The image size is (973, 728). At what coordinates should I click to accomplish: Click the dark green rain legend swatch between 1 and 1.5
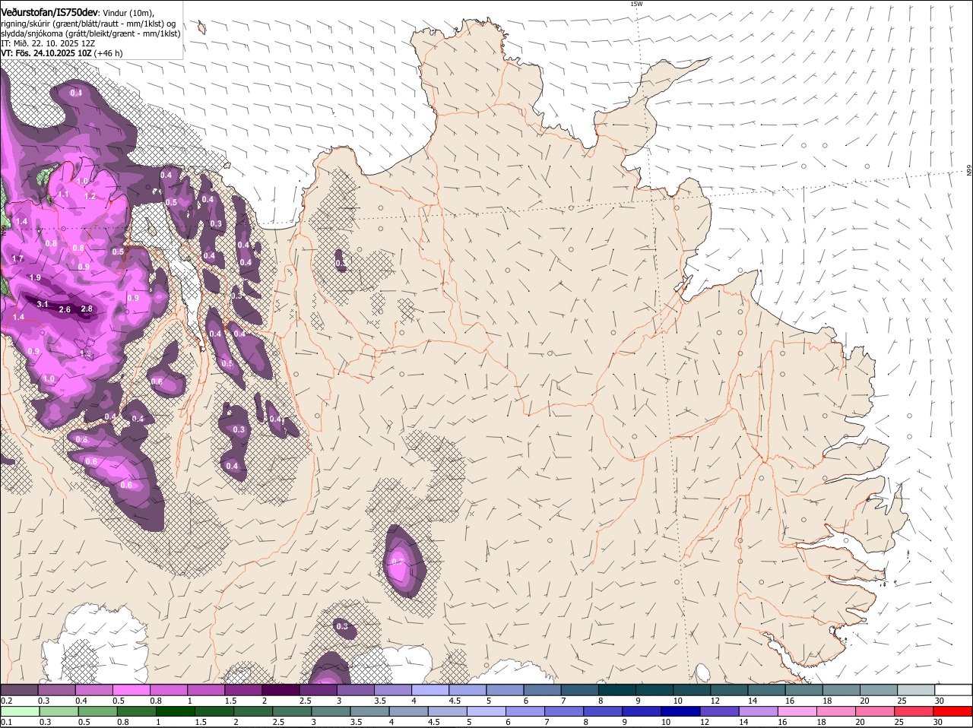176,711
